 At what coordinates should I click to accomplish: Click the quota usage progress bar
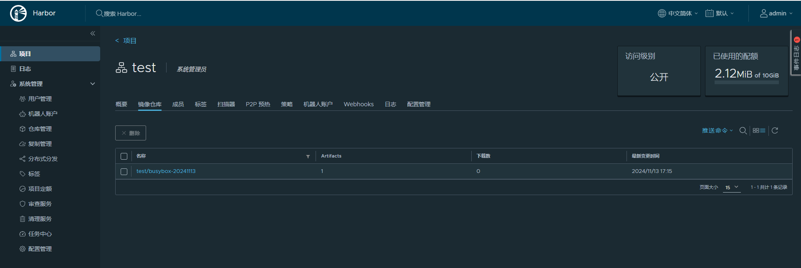pyautogui.click(x=746, y=83)
